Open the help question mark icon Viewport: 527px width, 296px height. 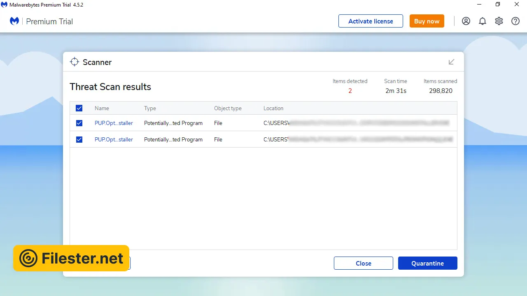point(515,21)
